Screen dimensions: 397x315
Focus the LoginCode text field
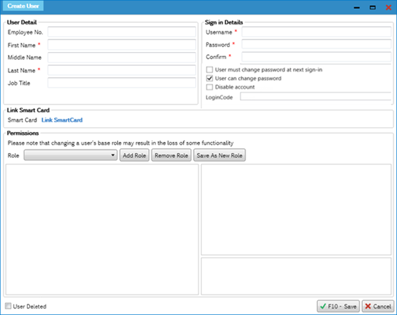coord(316,97)
